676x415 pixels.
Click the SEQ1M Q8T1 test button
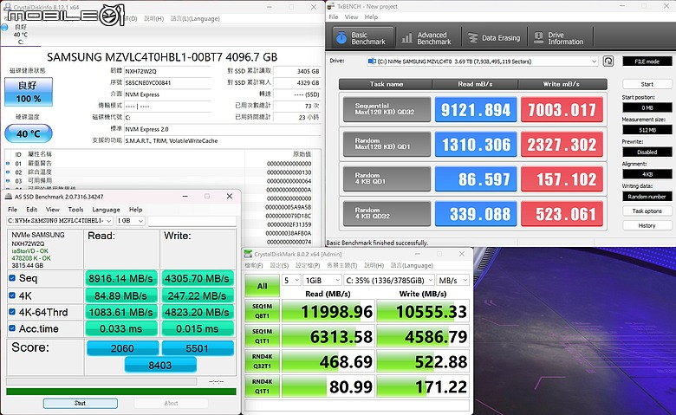pyautogui.click(x=262, y=311)
